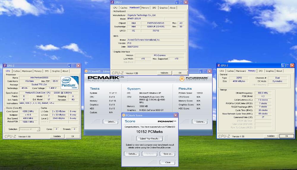This screenshot has height=170, width=297.
Task: Click CPU-Z title icon in Mainboard window
Action: point(112,2)
